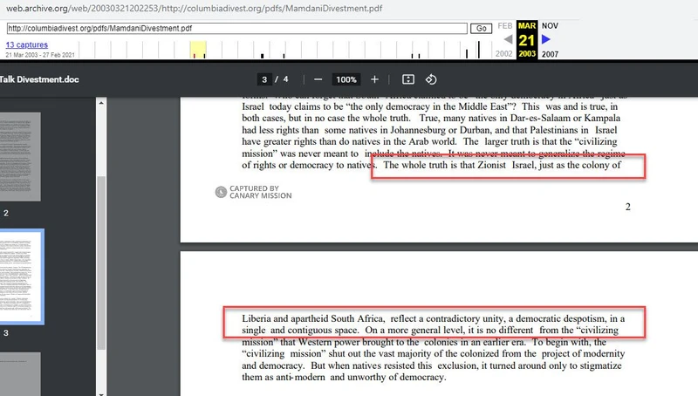The height and width of the screenshot is (396, 698).
Task: Click the PDF page number field
Action: (x=264, y=79)
